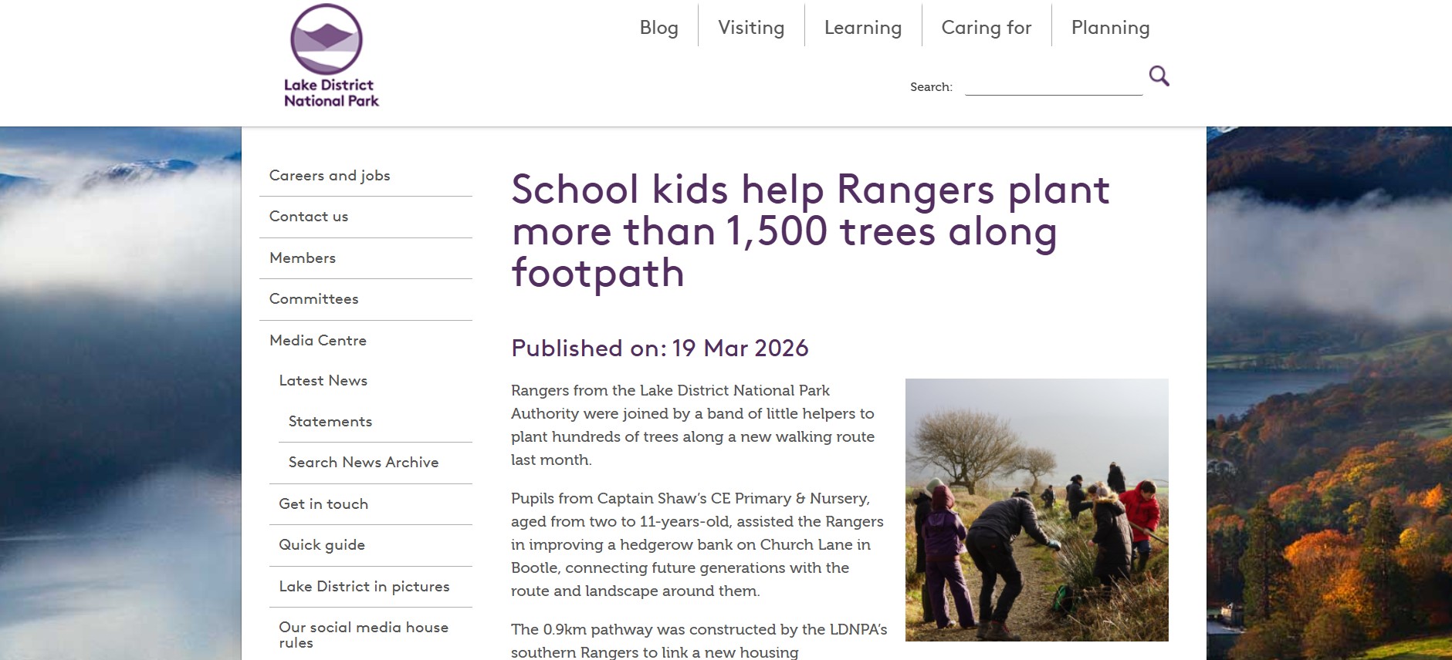Image resolution: width=1452 pixels, height=660 pixels.
Task: Click Get in touch sidebar link
Action: point(323,504)
